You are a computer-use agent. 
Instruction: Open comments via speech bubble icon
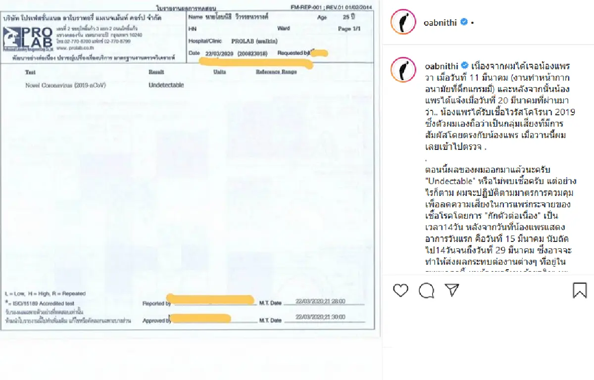pos(426,290)
